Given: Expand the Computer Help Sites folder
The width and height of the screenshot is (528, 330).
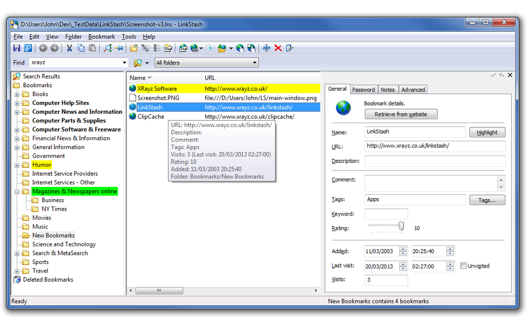Looking at the screenshot, I should click(x=17, y=103).
